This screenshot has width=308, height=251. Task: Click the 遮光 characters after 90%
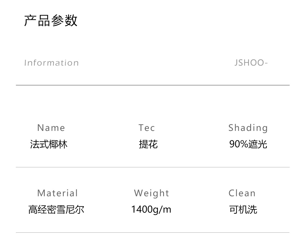258,144
